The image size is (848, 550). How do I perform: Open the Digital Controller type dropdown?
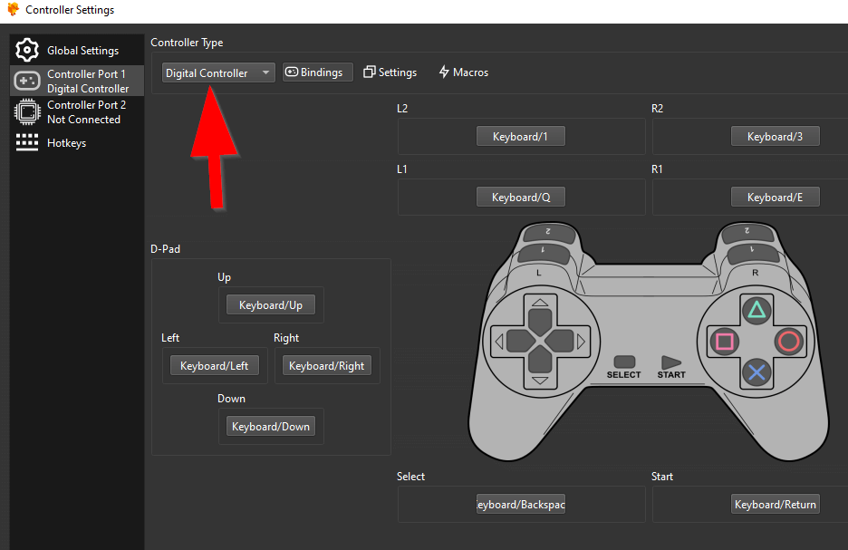(218, 72)
